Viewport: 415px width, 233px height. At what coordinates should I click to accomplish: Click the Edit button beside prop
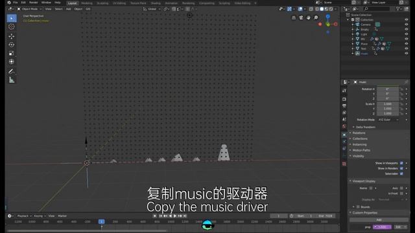coord(398,227)
